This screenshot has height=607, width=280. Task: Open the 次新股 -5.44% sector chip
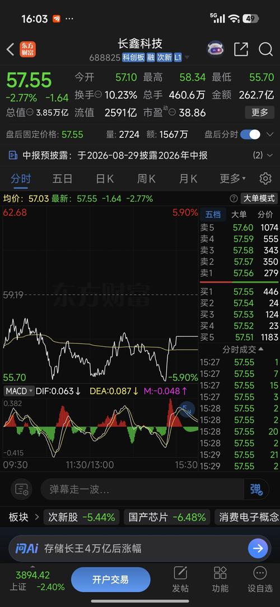tap(82, 517)
